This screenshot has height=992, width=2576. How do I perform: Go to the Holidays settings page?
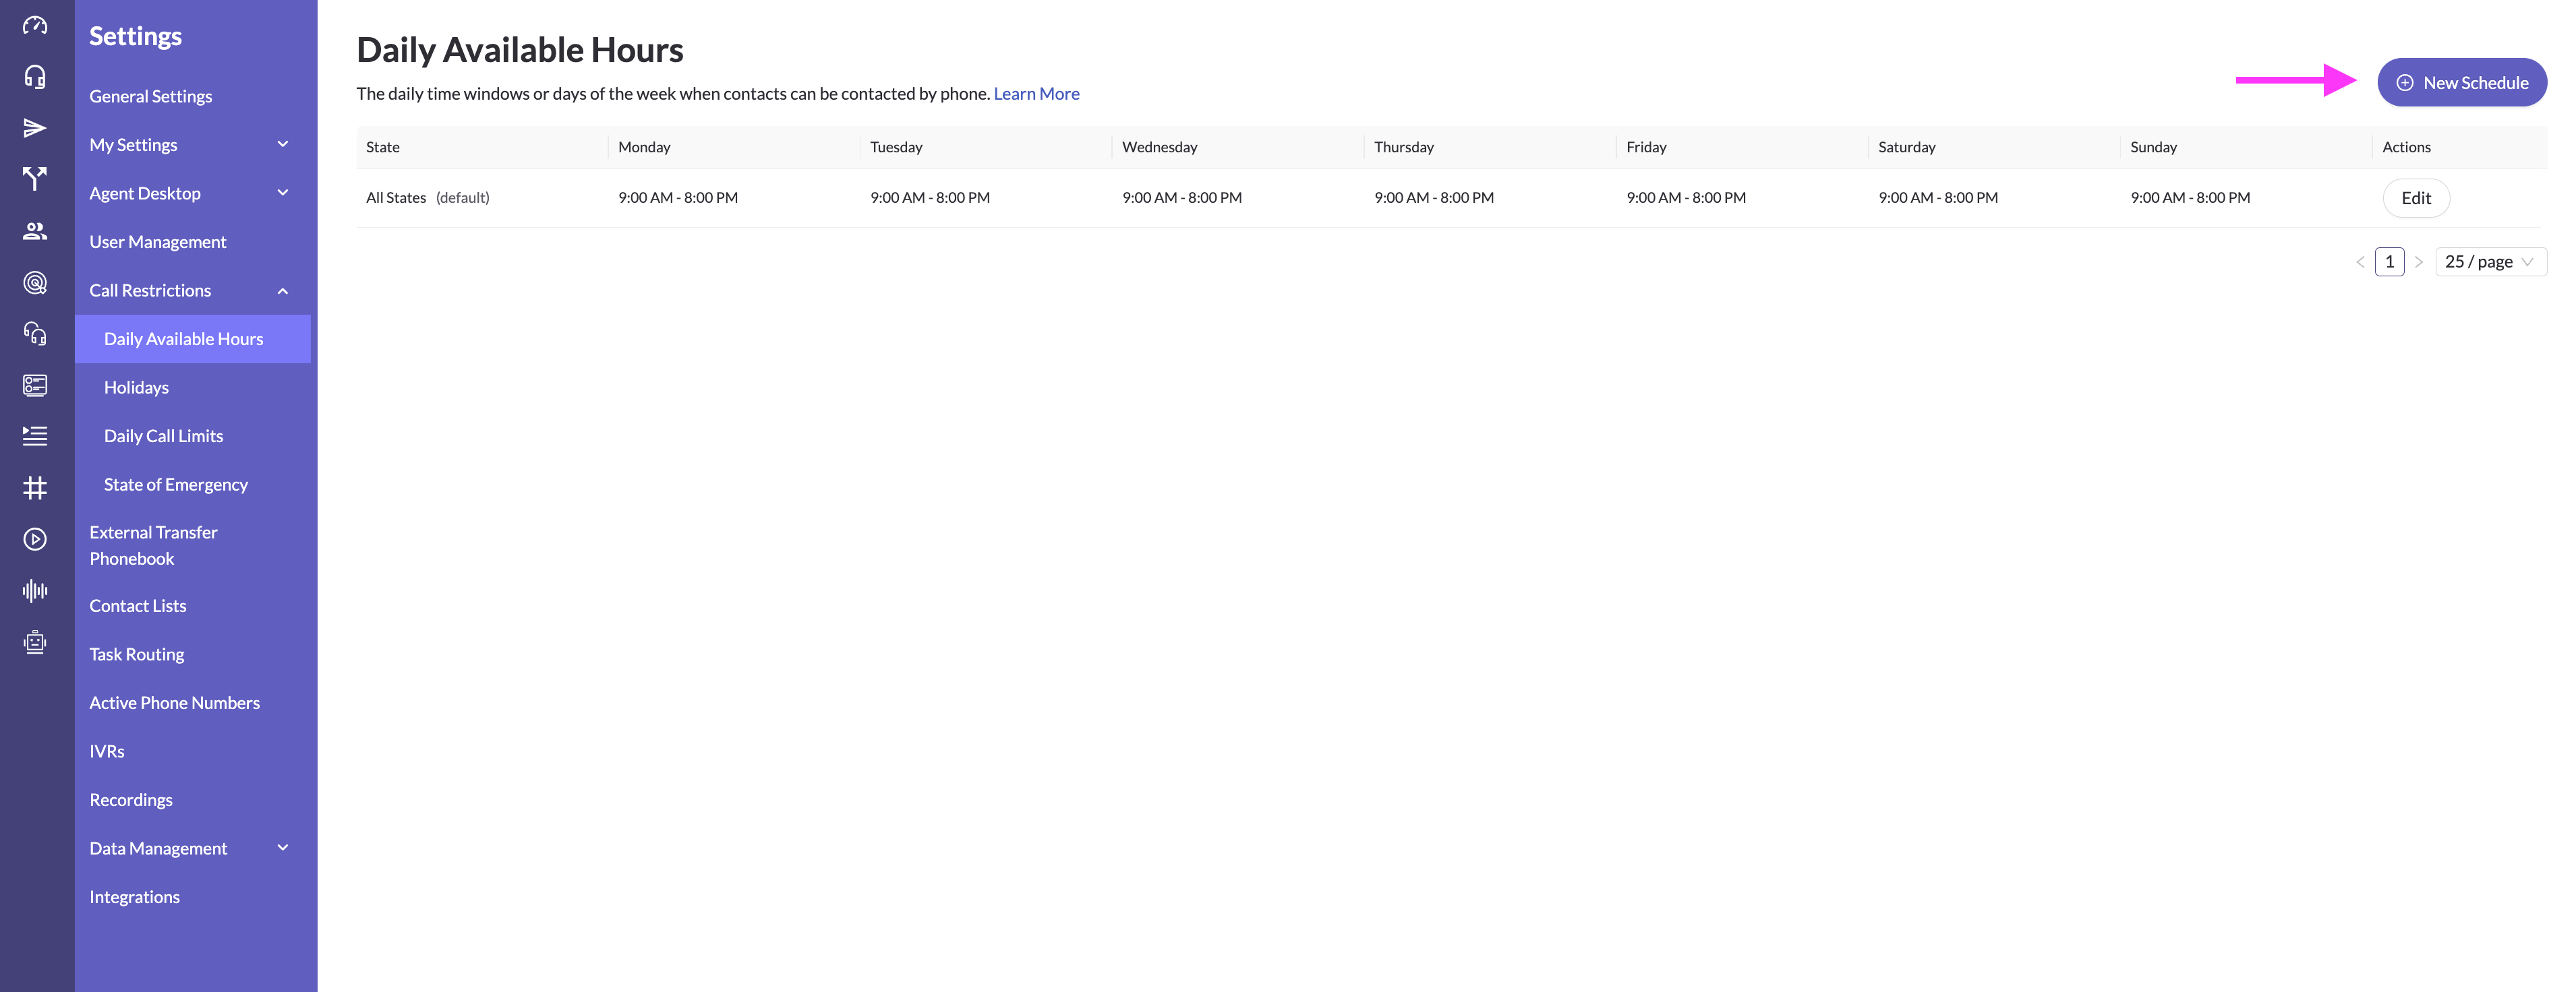pos(136,387)
